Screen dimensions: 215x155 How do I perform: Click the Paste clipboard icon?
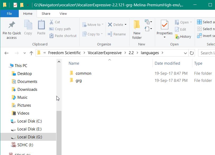pyautogui.click(x=41, y=25)
